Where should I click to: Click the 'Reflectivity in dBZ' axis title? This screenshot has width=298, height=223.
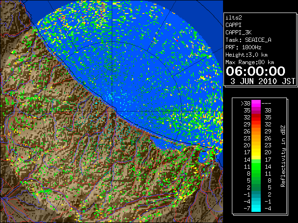pos(283,156)
